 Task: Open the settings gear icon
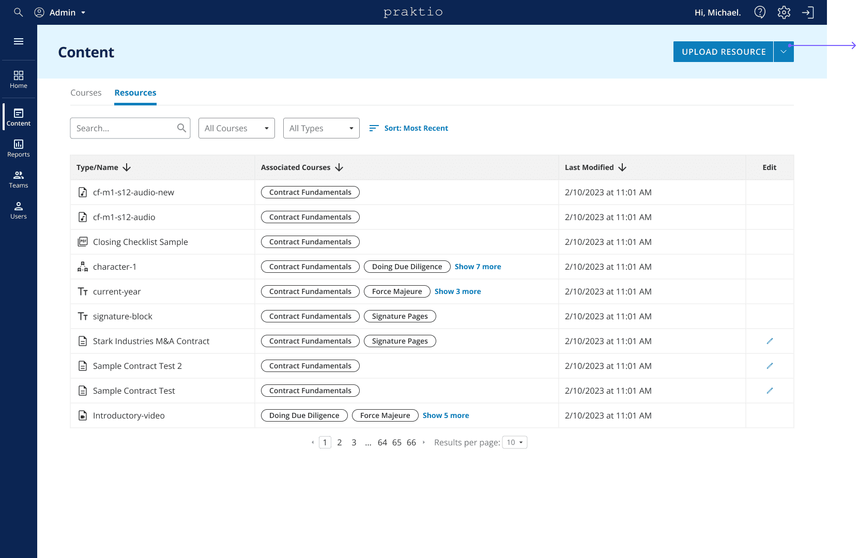coord(784,12)
